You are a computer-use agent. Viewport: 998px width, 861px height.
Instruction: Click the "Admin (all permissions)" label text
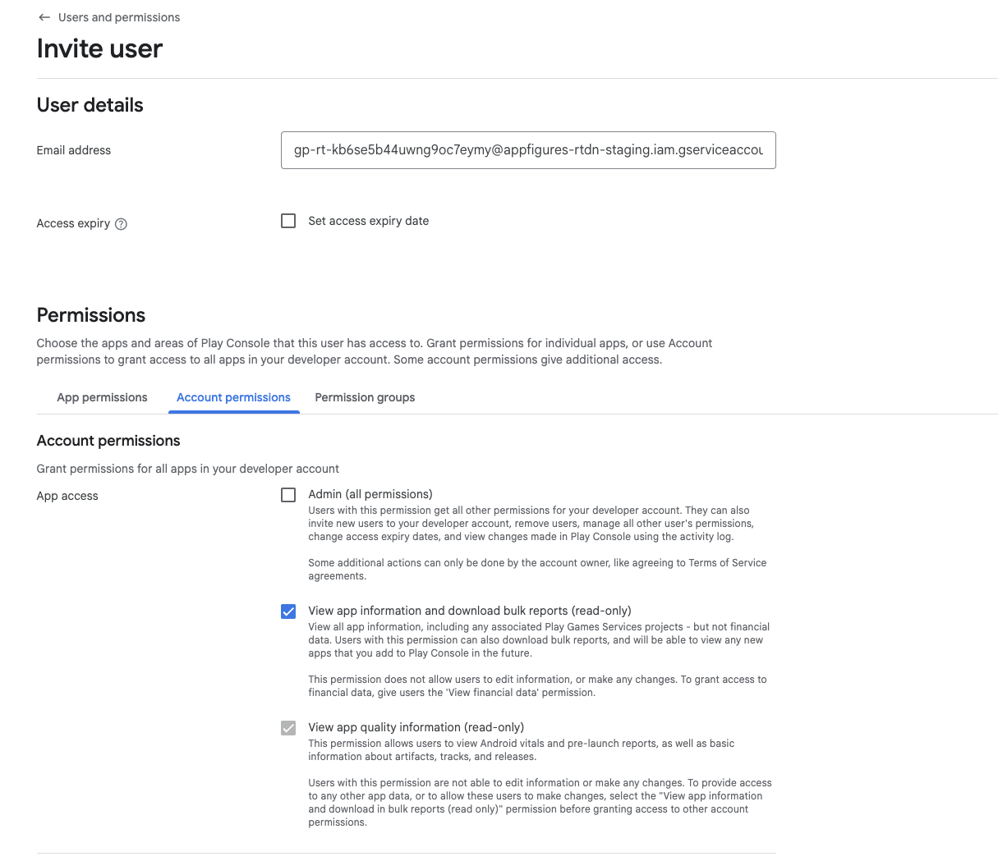pos(370,494)
